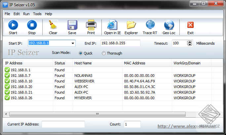Click MAC address 00.40.F4.64.A6.F9
The height and width of the screenshot is (135, 226).
point(139,81)
